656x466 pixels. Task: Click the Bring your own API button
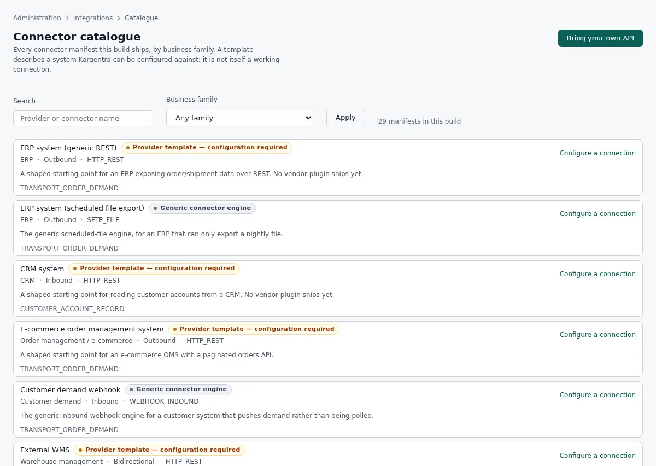pos(600,38)
